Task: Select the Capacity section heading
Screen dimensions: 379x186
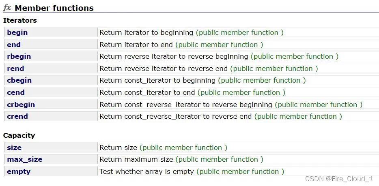Action: point(19,135)
